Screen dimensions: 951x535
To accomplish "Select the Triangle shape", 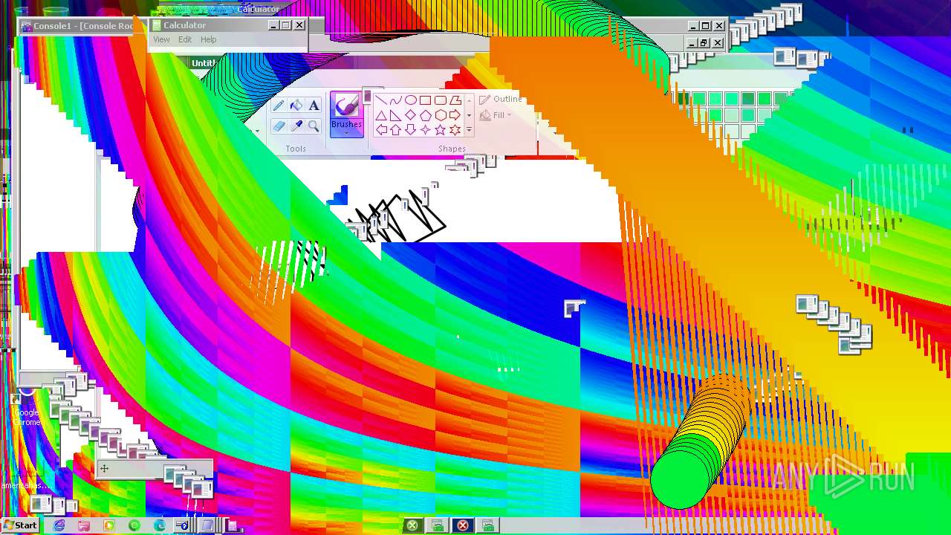I will pyautogui.click(x=380, y=115).
